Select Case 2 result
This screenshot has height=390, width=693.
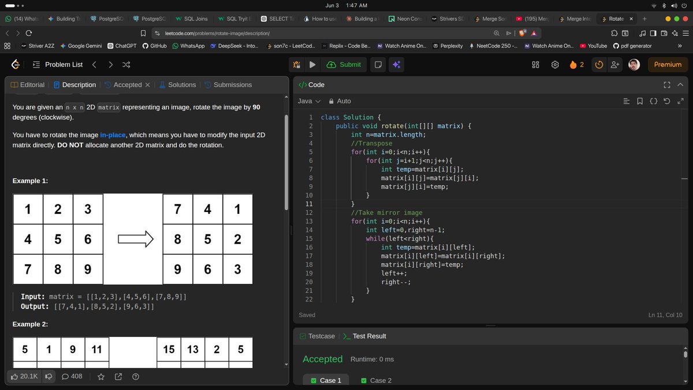click(376, 380)
